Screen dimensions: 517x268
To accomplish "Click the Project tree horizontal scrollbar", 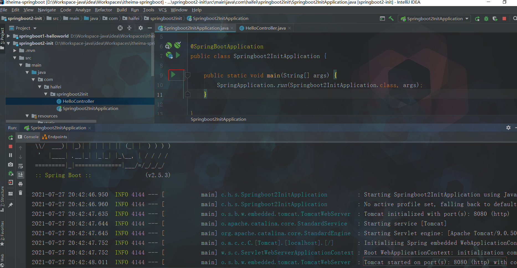I will pos(51,121).
